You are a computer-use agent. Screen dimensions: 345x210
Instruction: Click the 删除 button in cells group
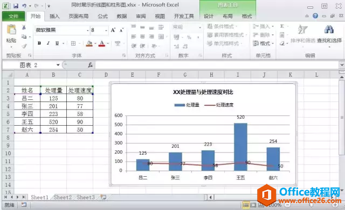(264, 35)
